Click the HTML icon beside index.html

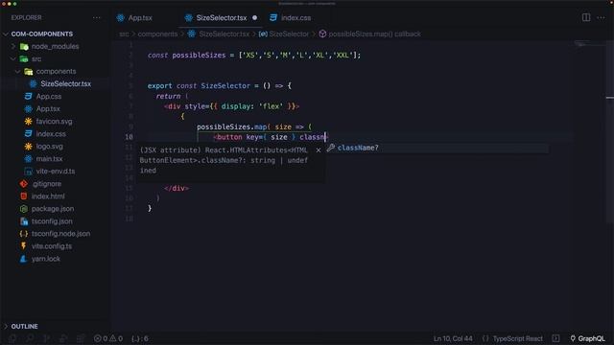23,195
